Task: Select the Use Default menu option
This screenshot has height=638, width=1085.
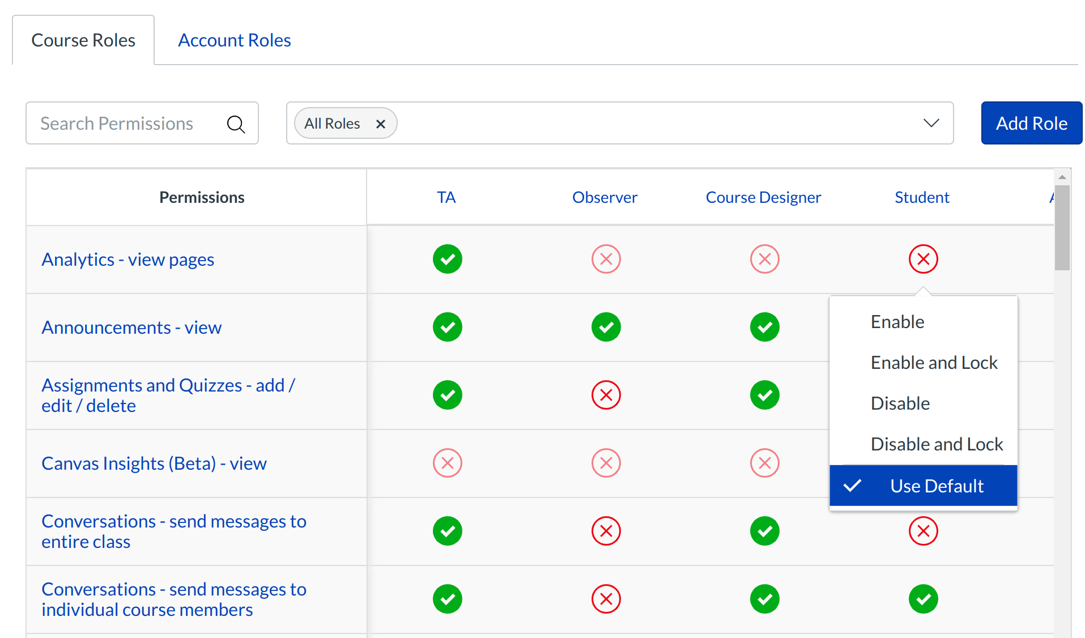Action: point(936,486)
